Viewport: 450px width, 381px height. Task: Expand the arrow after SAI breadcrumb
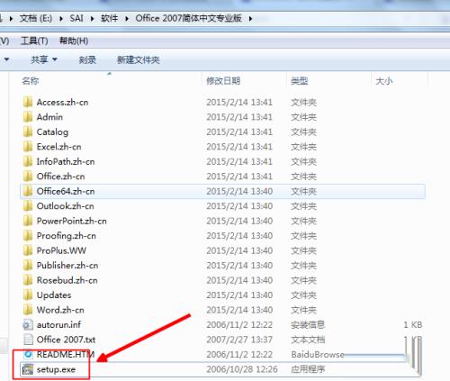click(92, 19)
